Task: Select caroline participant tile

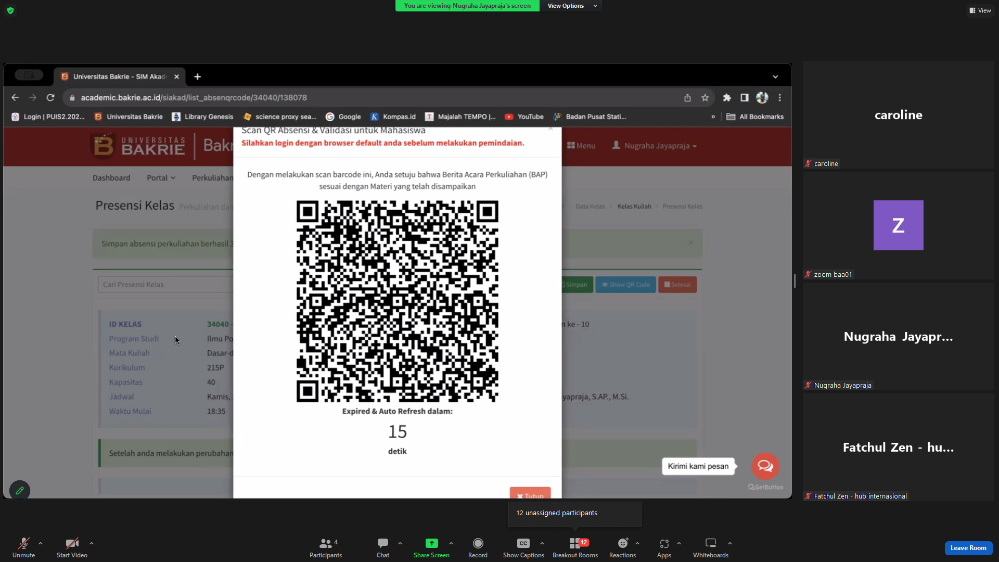Action: pos(898,115)
